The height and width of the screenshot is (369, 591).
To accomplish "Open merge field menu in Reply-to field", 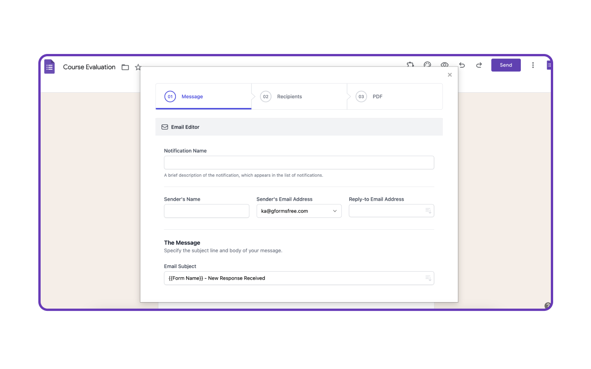I will pyautogui.click(x=428, y=210).
